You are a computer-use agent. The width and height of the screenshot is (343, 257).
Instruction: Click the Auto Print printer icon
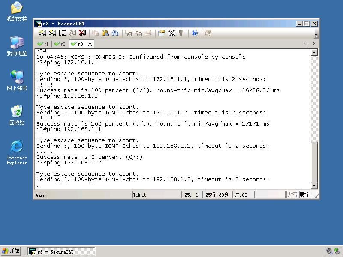coord(148,33)
